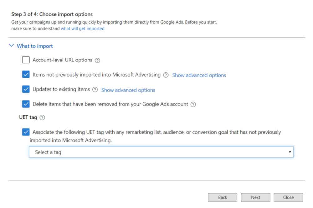313x208 pixels.
Task: Open help icon for Delete removed items option
Action: tap(193, 104)
